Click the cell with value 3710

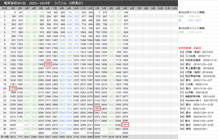point(13,133)
